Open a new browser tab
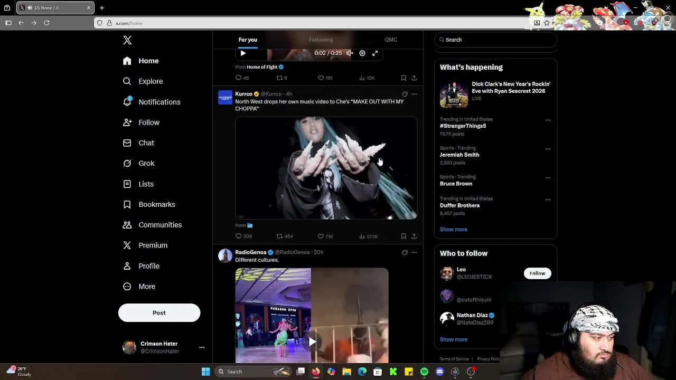This screenshot has width=676, height=380. [x=102, y=8]
